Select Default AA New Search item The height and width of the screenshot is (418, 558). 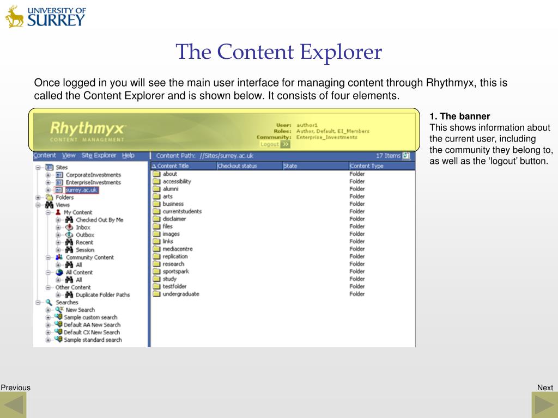point(92,325)
